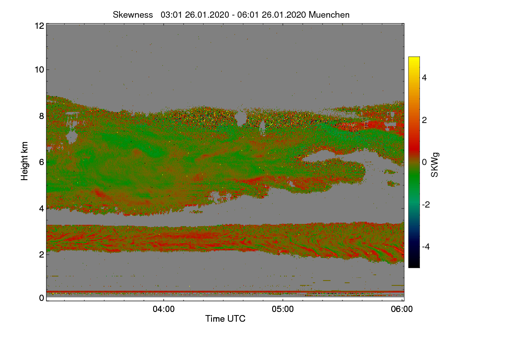Click the 04:00 time tick label
The image size is (531, 354).
point(163,309)
